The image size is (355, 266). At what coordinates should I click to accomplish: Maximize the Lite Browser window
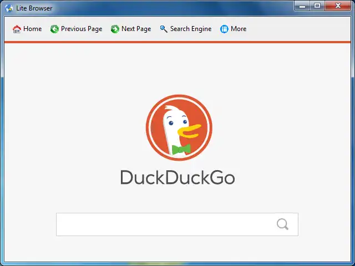317,6
